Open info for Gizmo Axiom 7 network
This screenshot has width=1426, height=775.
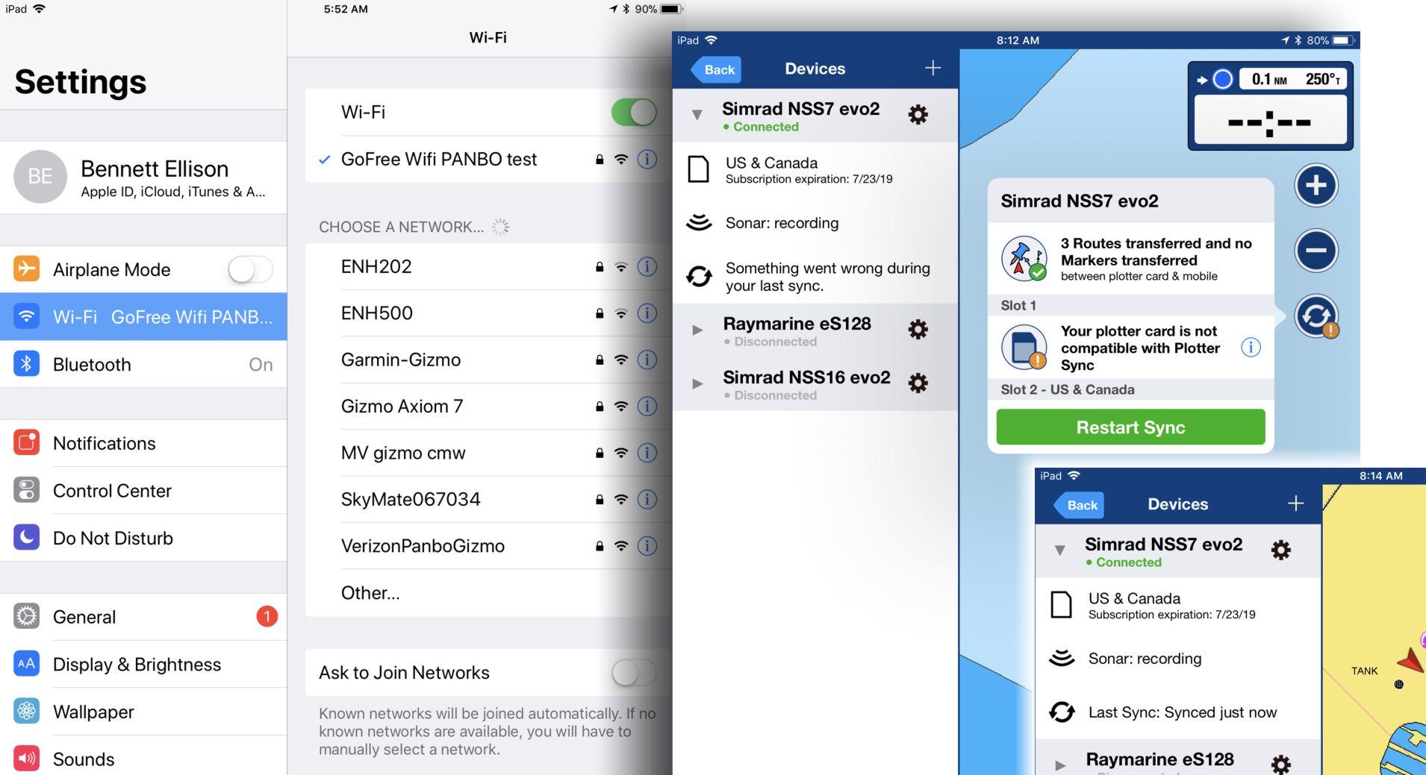click(x=647, y=406)
